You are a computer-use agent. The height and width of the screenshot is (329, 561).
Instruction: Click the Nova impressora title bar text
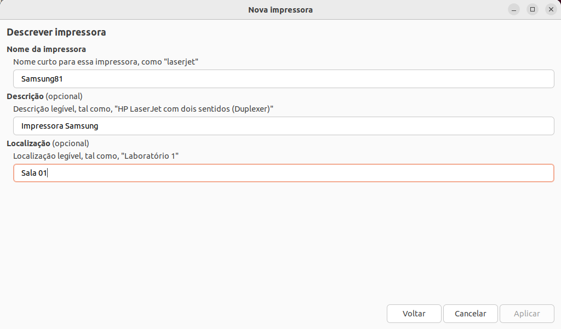point(280,10)
